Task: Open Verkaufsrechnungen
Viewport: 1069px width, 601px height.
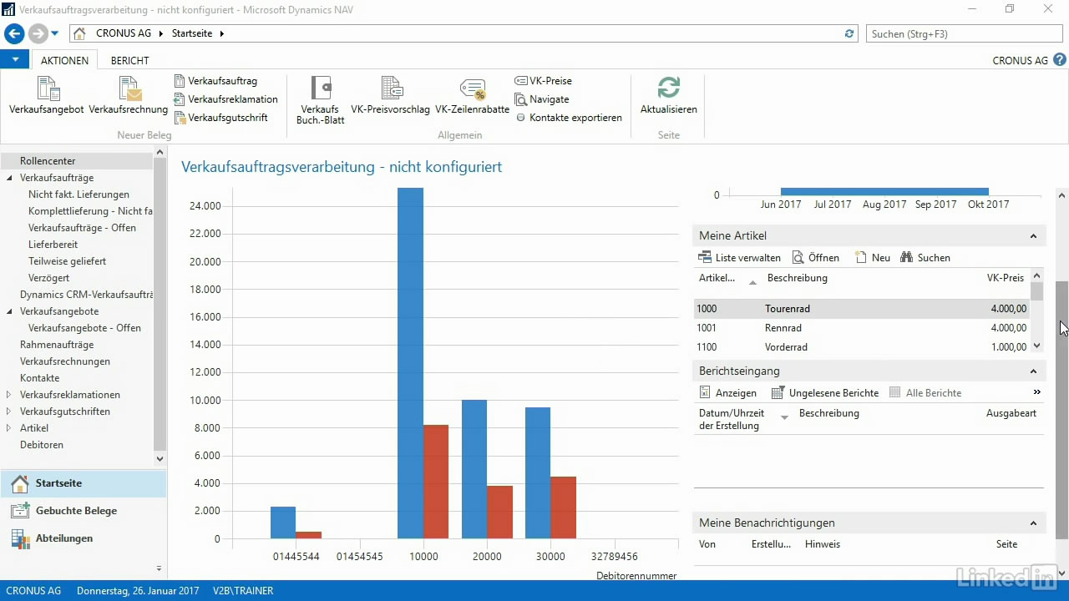Action: [x=65, y=361]
